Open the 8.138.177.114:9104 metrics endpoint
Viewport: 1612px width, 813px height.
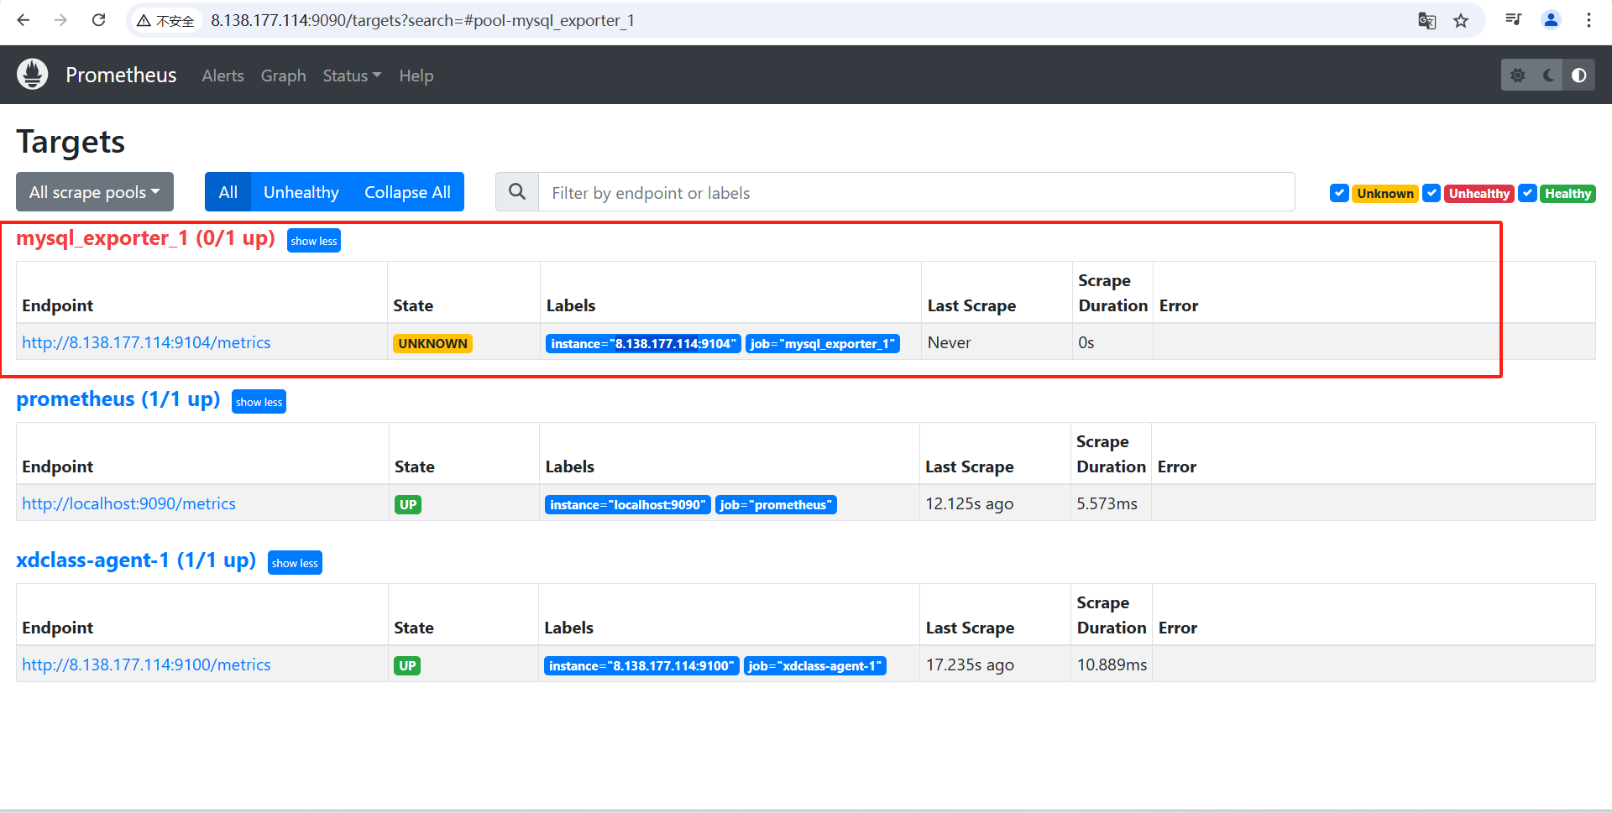click(146, 342)
